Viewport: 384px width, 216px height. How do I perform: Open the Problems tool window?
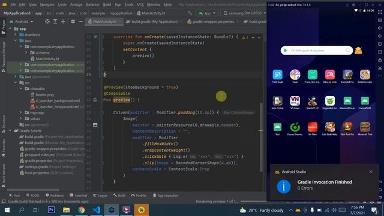tap(55, 195)
